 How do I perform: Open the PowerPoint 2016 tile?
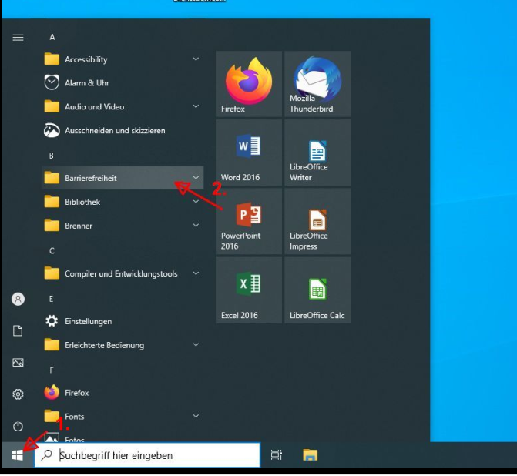[249, 222]
